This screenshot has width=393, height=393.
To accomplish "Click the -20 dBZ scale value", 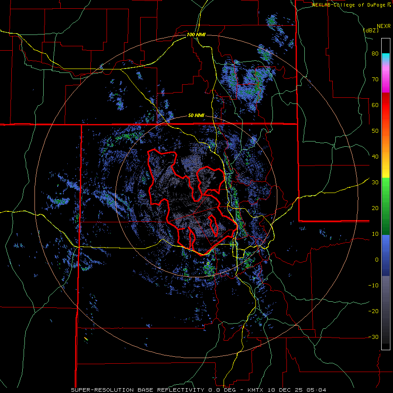I will pos(373,311).
